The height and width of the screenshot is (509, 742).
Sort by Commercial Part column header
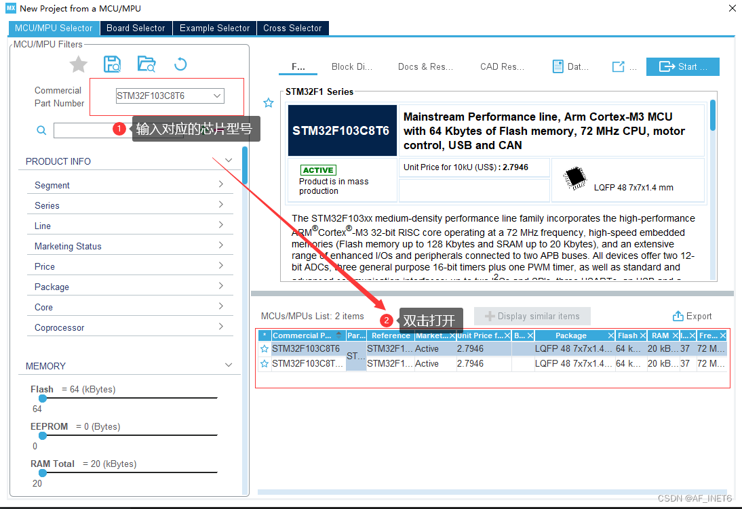click(309, 335)
